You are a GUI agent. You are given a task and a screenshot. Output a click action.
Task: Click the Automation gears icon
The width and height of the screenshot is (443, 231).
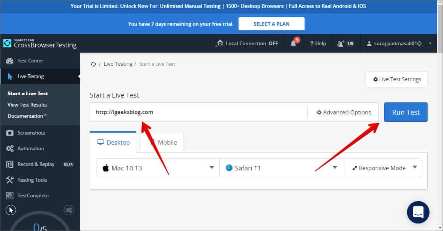(10, 148)
